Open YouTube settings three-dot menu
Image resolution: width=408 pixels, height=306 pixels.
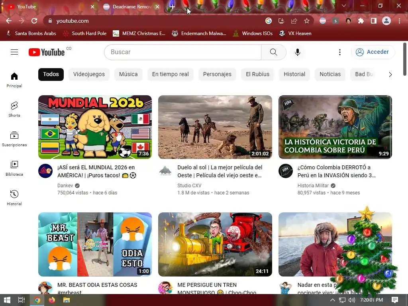point(339,52)
